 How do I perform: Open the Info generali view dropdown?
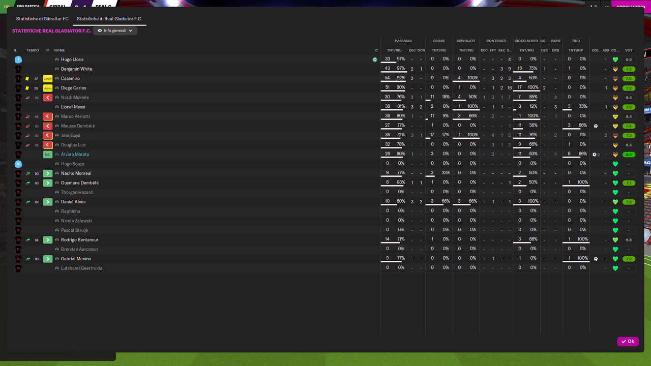point(115,30)
